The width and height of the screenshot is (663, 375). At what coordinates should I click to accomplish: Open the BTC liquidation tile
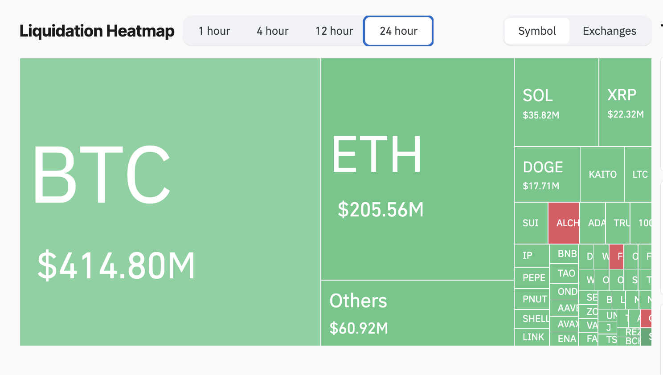tap(169, 200)
